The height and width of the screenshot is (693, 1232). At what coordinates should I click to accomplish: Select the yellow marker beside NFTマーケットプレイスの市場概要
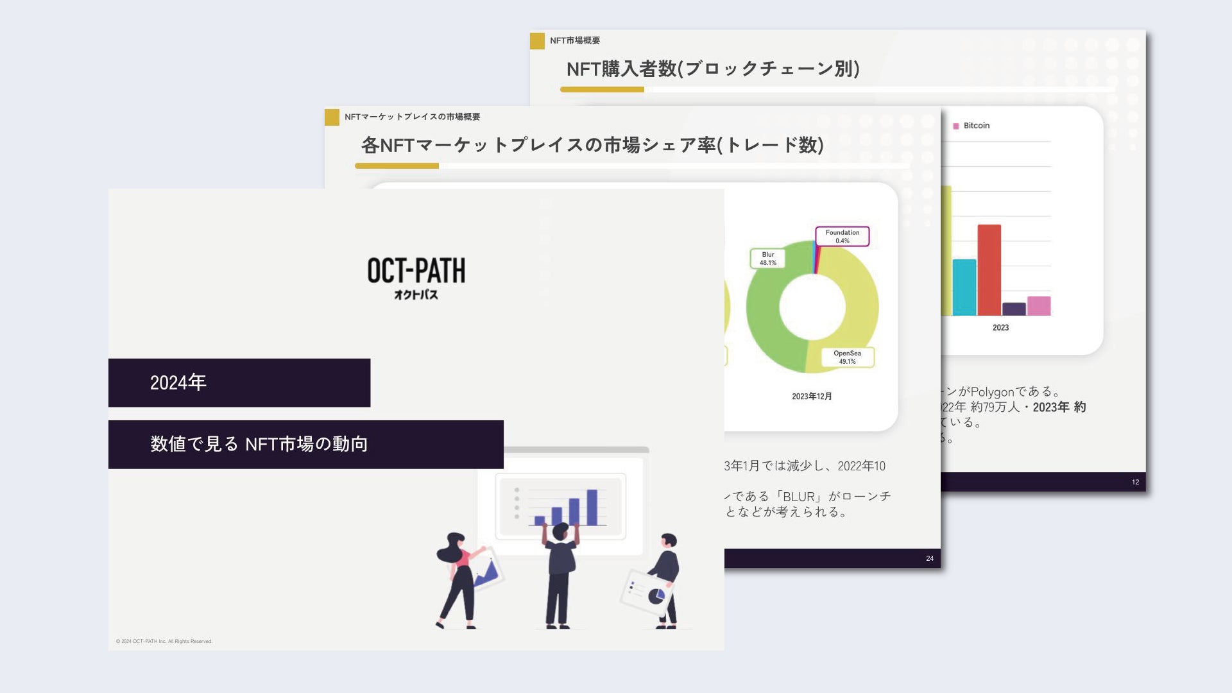click(331, 116)
